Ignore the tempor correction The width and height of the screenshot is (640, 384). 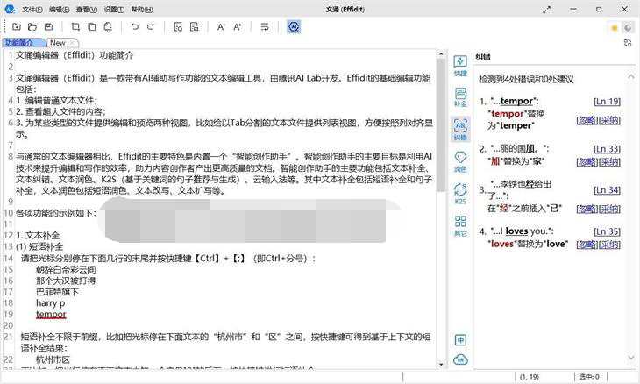coord(587,120)
